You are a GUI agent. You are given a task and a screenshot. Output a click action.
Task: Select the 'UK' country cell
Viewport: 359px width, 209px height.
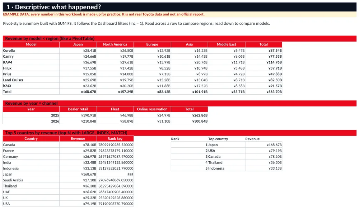pos(31,198)
